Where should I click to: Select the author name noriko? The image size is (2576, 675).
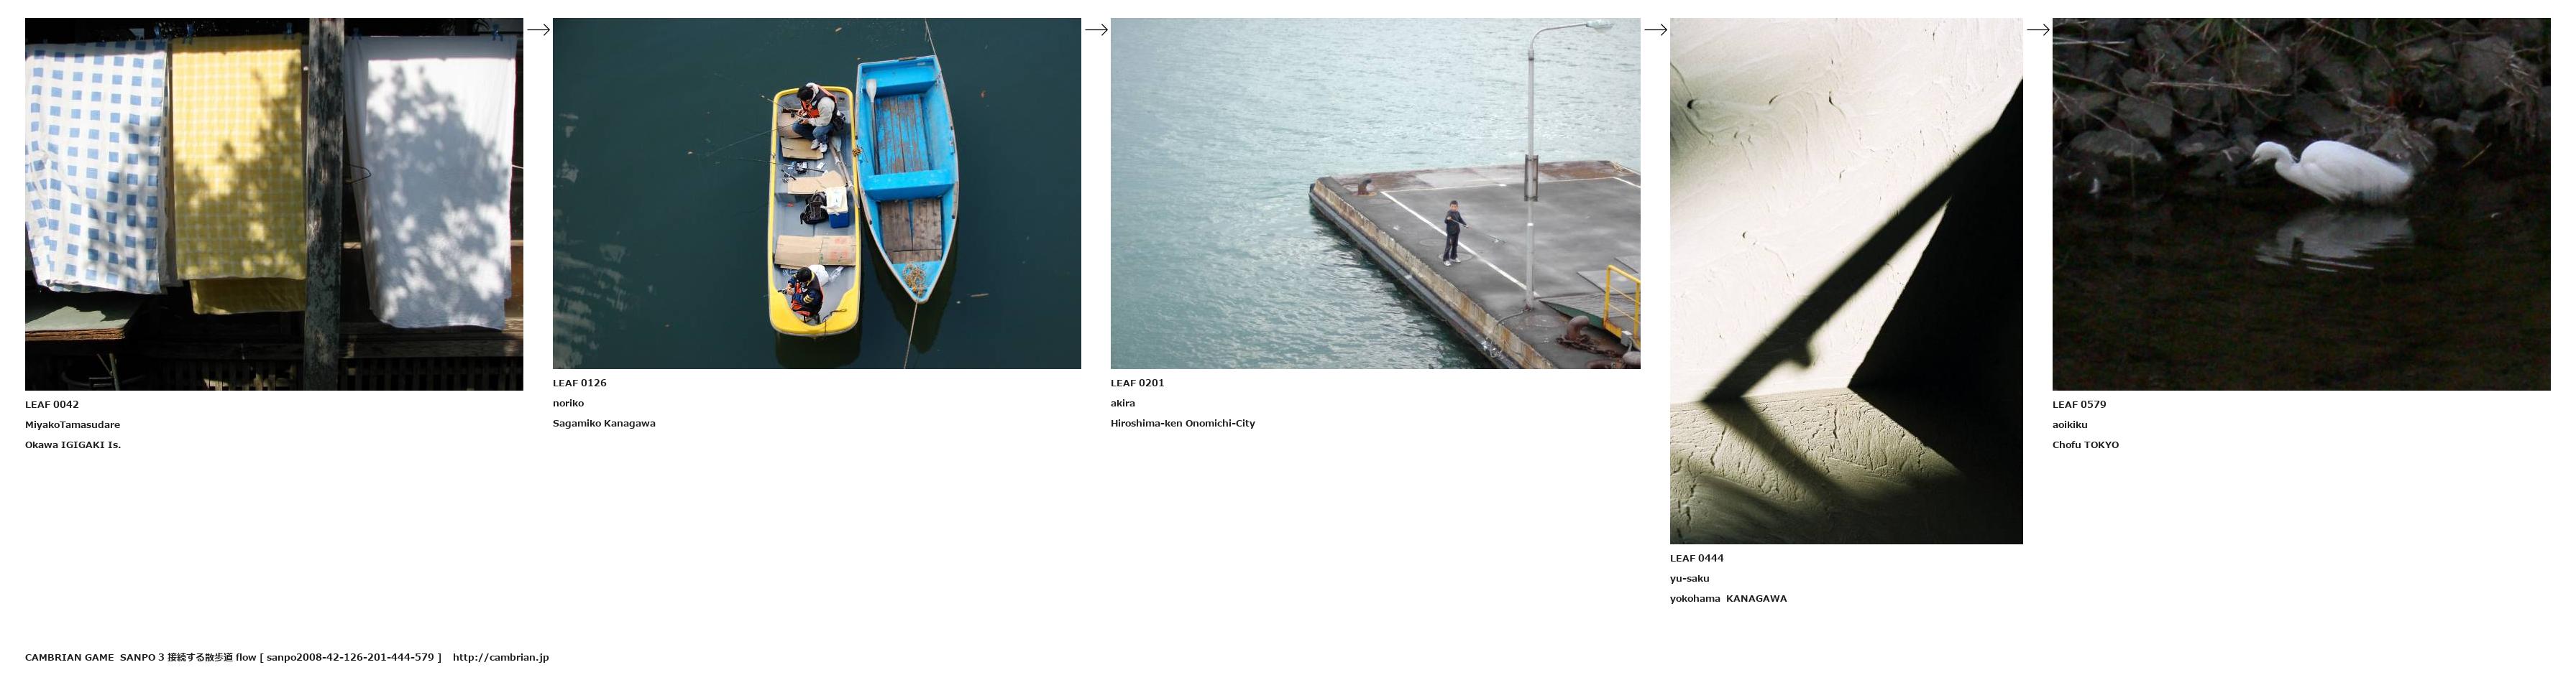point(568,404)
